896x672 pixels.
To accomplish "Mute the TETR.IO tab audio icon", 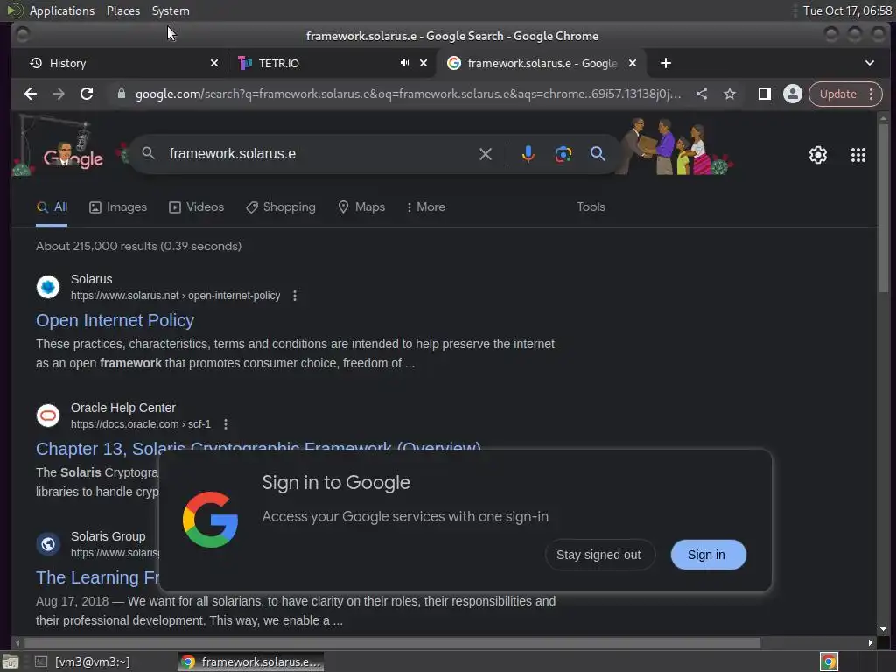I will (404, 63).
